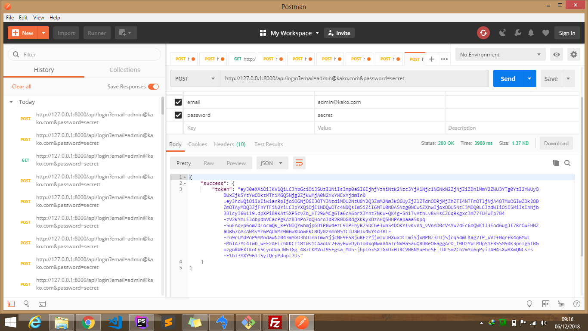Screen dimensions: 588x331
Task: Open keyboard shortcuts icon
Action: (561, 304)
